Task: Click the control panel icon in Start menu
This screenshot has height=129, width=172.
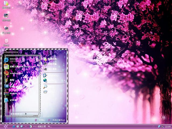Action: point(45,76)
